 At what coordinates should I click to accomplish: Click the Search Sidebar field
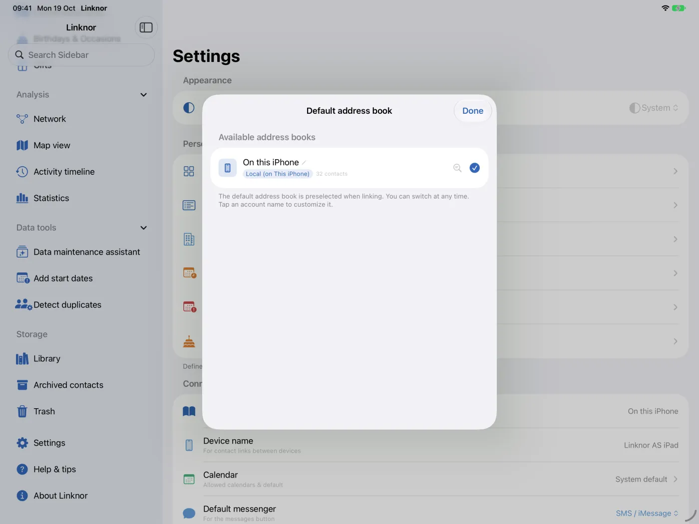[81, 55]
